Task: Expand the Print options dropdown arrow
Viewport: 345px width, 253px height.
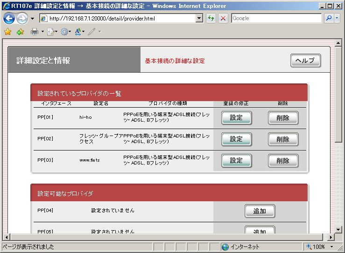Action: click(42, 32)
